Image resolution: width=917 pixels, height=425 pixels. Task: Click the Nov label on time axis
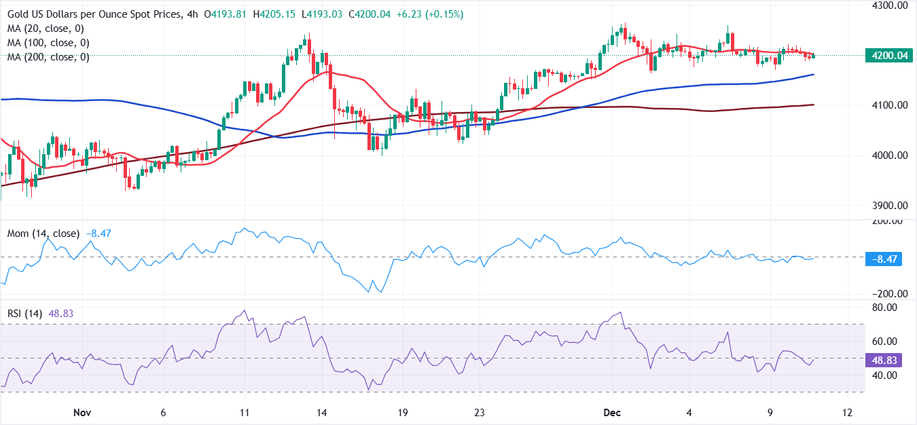click(x=82, y=412)
